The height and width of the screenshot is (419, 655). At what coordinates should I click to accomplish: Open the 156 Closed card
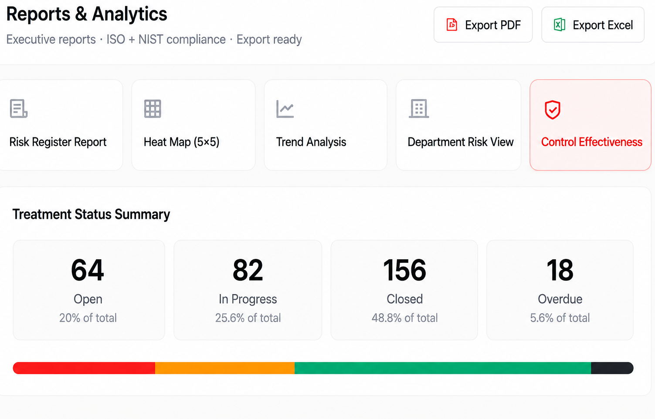[x=404, y=290]
